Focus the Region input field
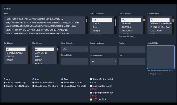177x105 pixels. (x=132, y=49)
